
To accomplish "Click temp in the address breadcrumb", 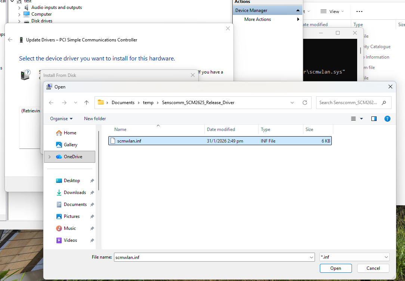I will click(x=148, y=103).
